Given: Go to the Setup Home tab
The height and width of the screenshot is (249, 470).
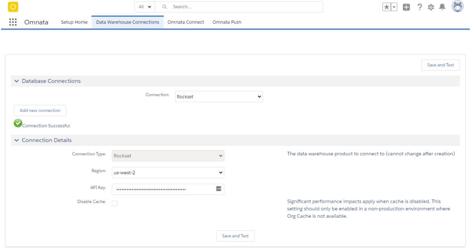Looking at the screenshot, I should 74,22.
